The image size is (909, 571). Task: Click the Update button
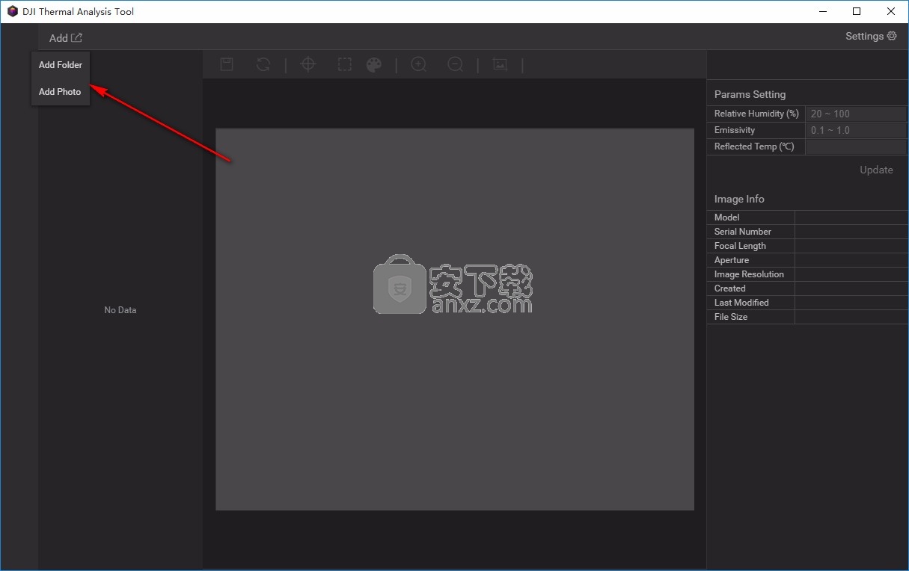tap(876, 170)
